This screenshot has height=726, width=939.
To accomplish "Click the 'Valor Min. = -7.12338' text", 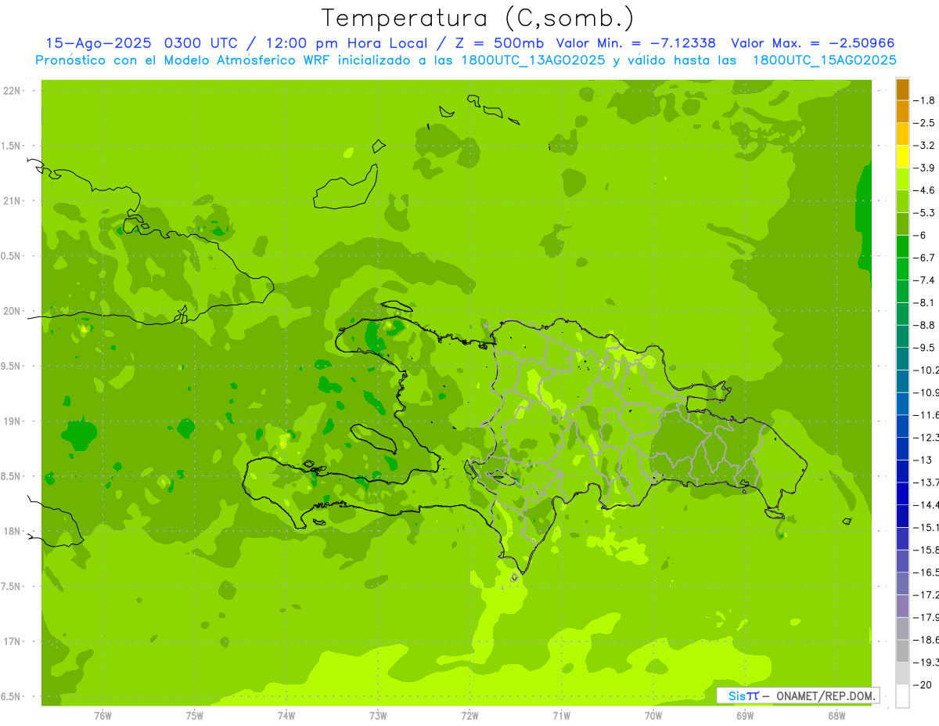I will tap(635, 43).
